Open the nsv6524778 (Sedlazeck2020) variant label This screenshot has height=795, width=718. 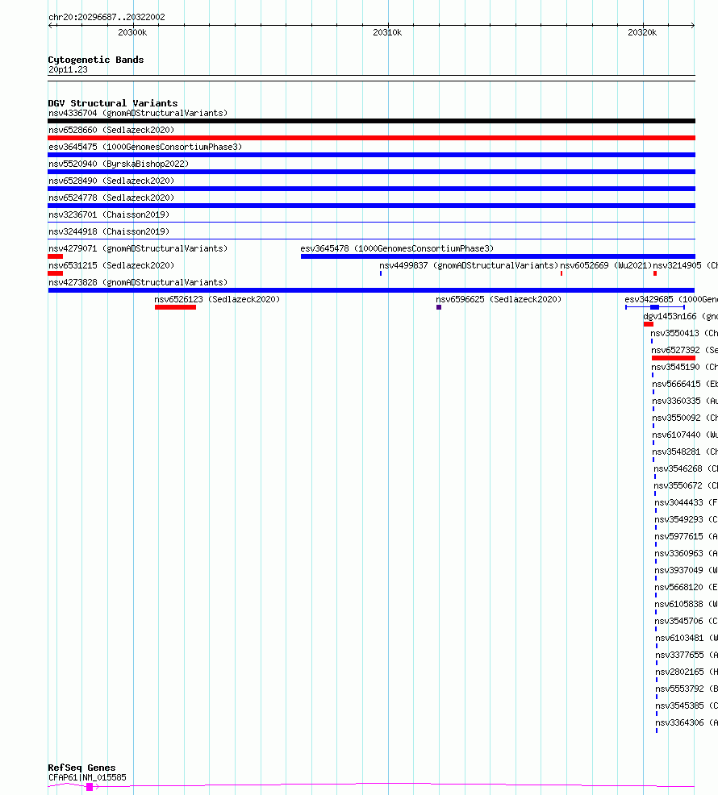tap(111, 198)
